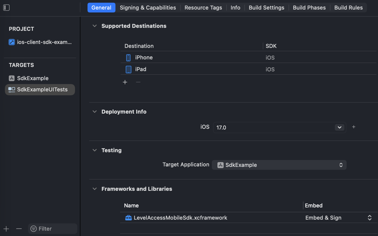Click the Deployment Info heading

point(124,112)
